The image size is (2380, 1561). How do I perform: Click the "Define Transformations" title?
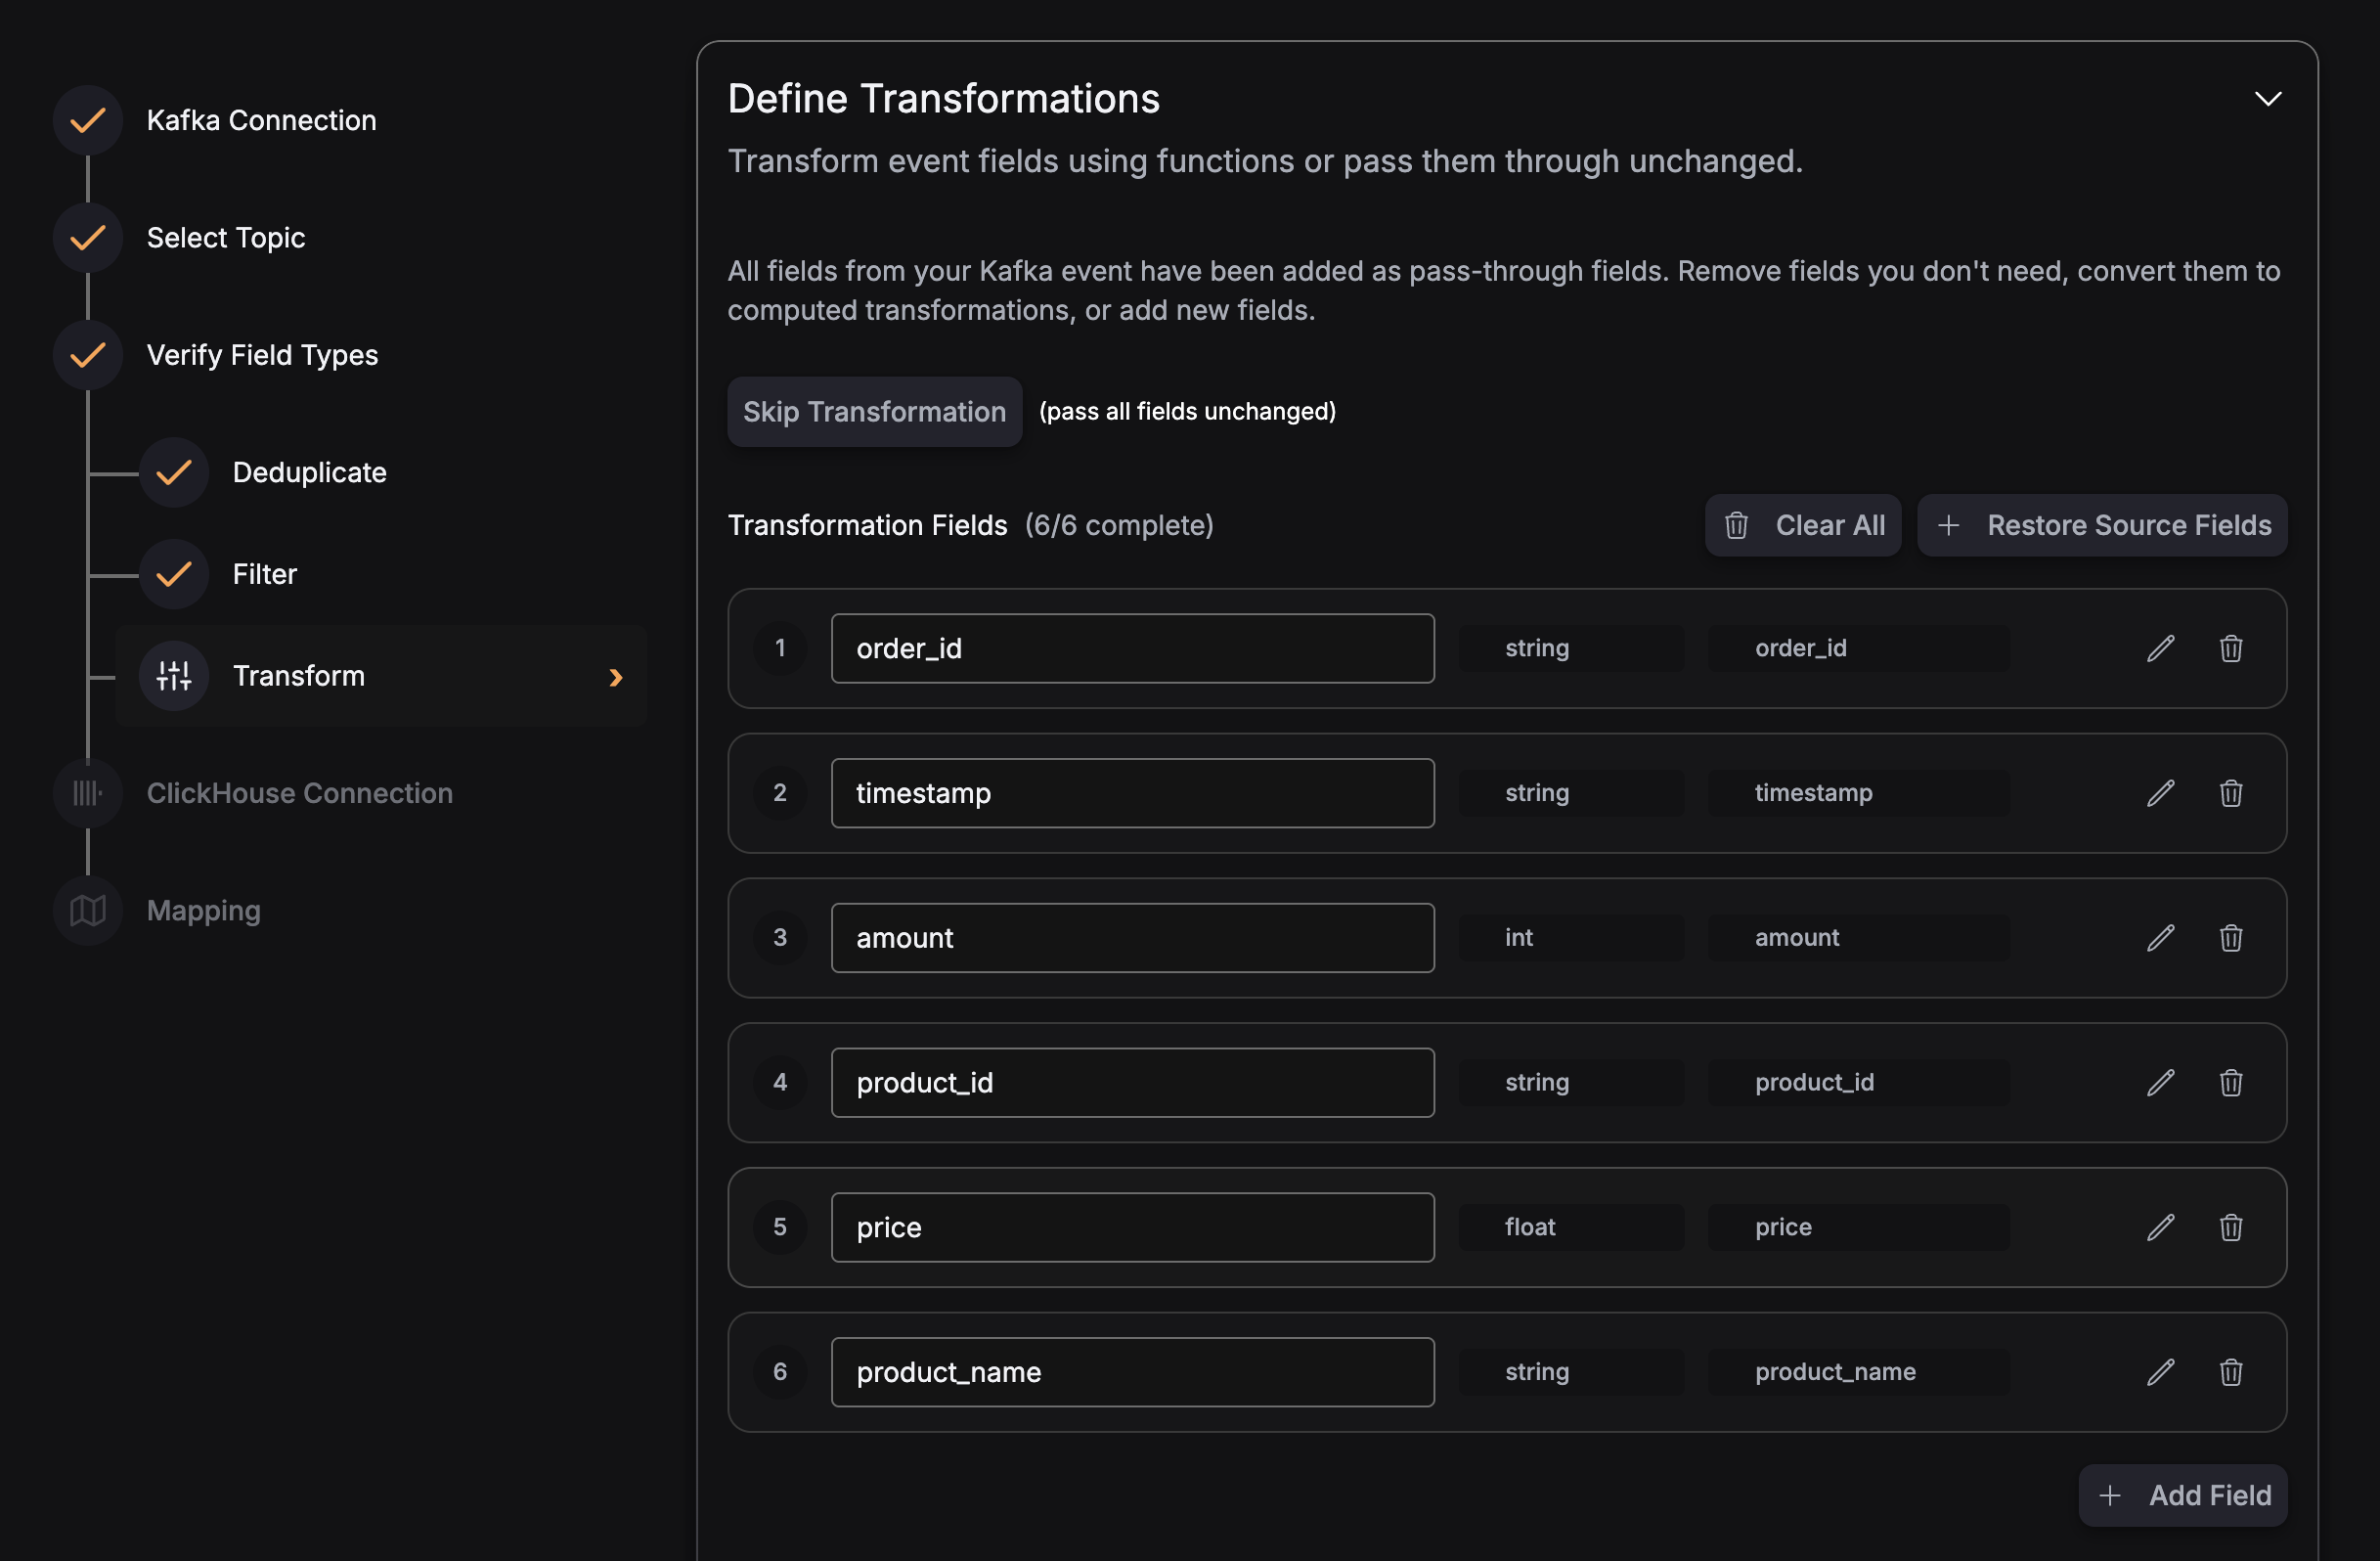(943, 98)
